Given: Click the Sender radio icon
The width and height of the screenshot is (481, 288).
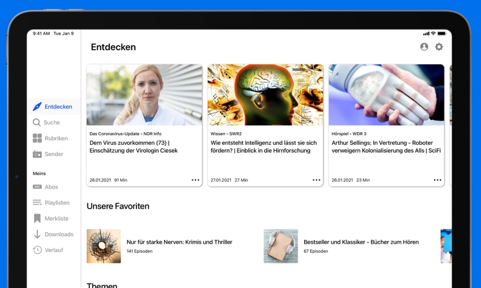Looking at the screenshot, I should [37, 155].
